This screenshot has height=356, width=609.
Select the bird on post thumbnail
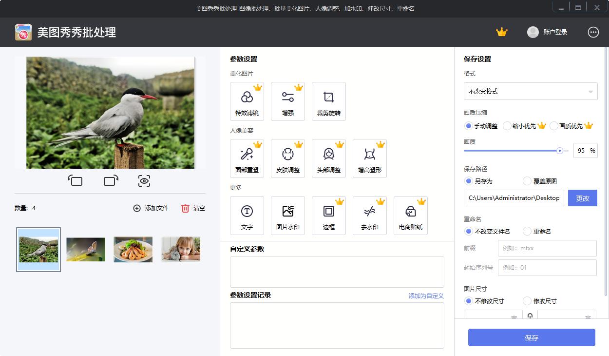[x=38, y=250]
